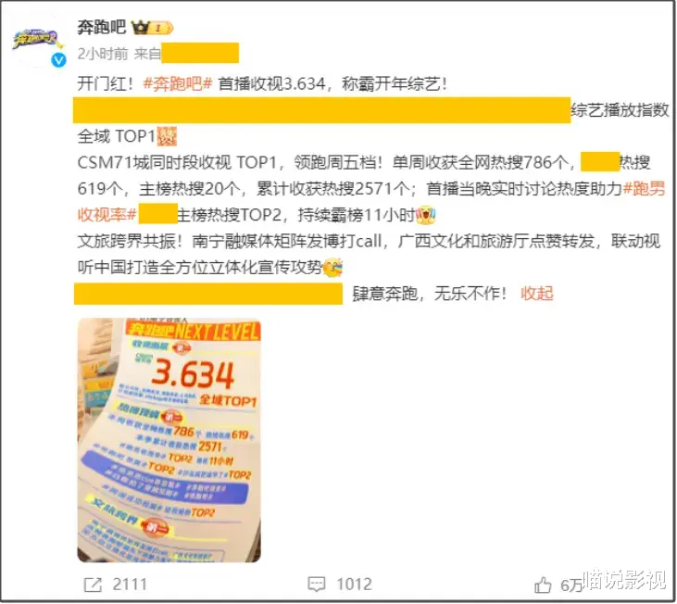Open the 奔跑吧 profile avatar
This screenshot has height=604, width=677.
tap(36, 43)
